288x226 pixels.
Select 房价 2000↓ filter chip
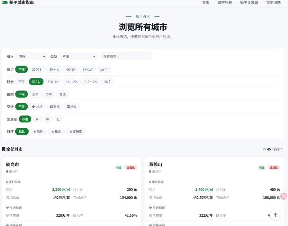pyautogui.click(x=37, y=69)
